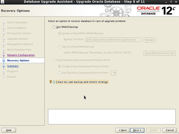Click the Prerequisite Checks step
Image resolution: width=179 pixels, height=134 pixels.
pos(19,33)
